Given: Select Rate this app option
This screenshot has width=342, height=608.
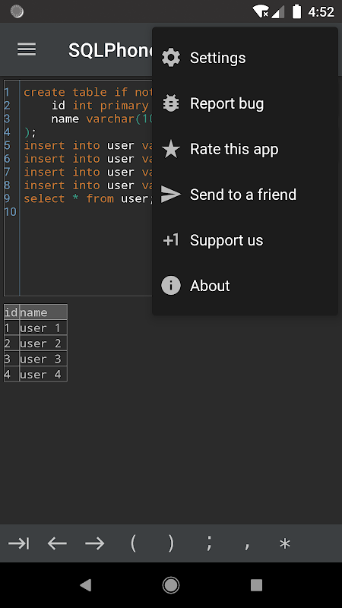Looking at the screenshot, I should coord(245,149).
